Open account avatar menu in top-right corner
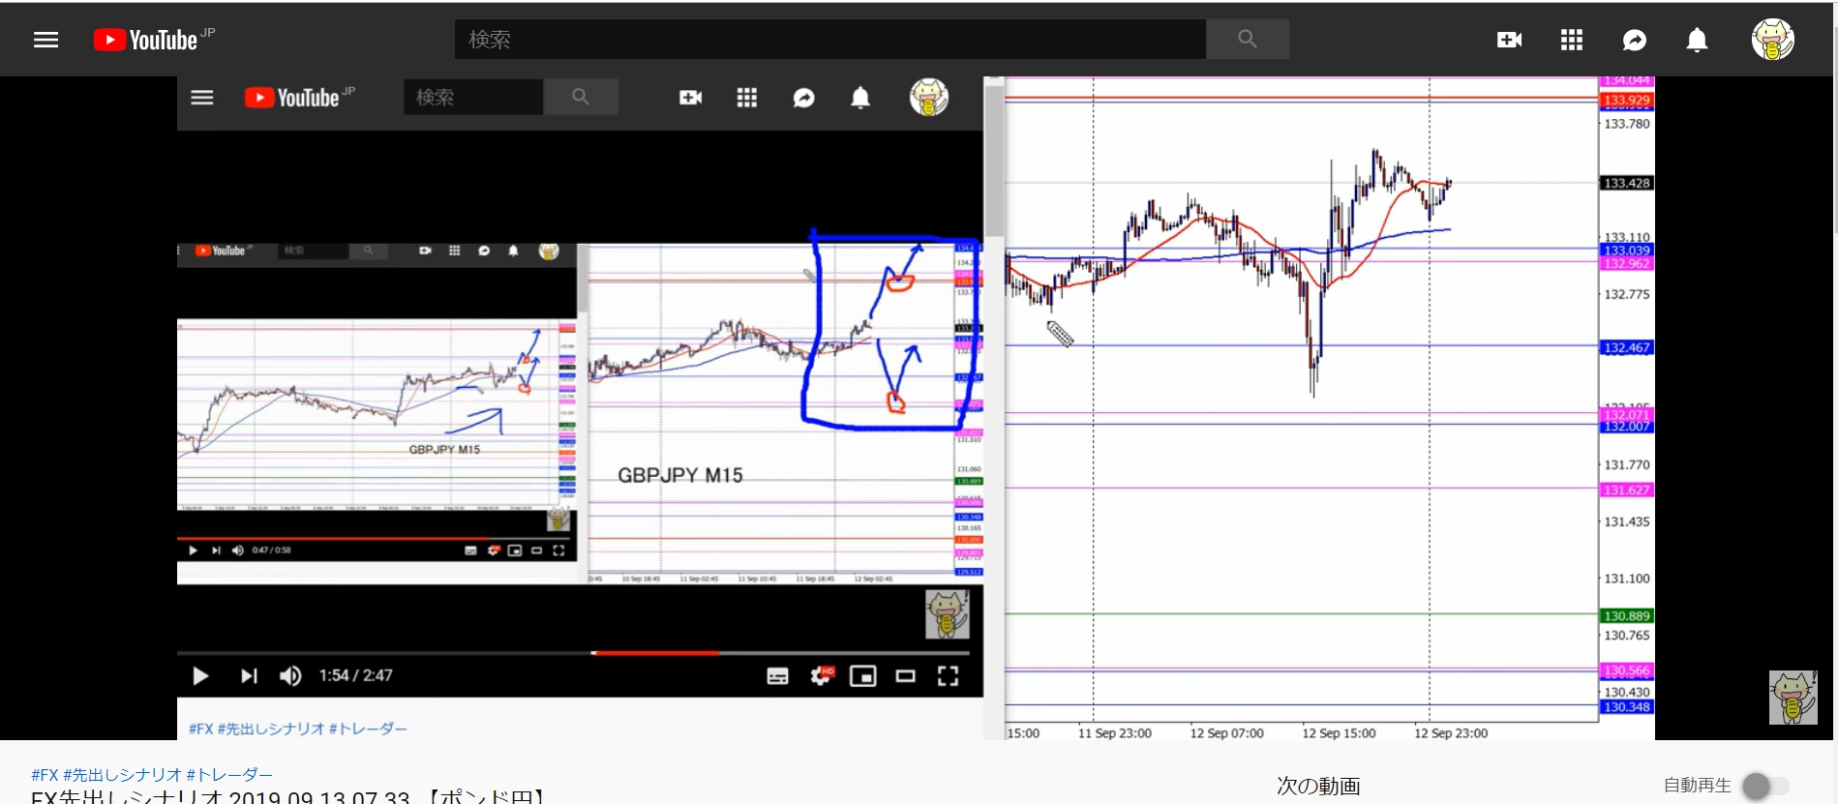The width and height of the screenshot is (1838, 804). (1772, 40)
